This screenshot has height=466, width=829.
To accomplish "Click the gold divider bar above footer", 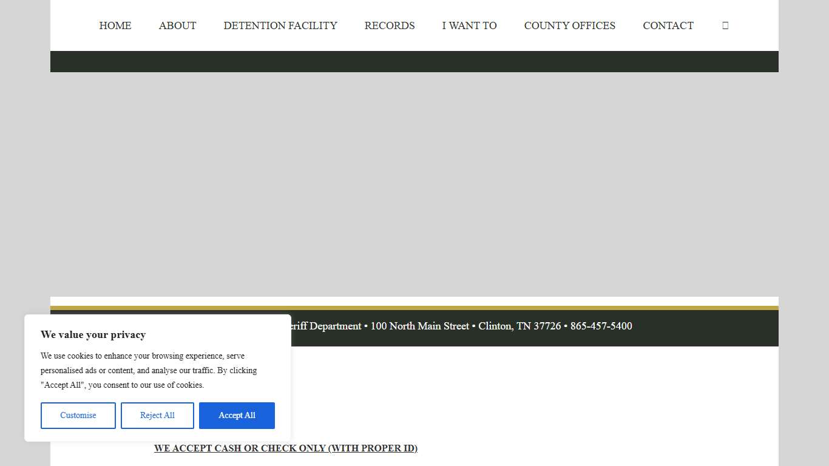I will (x=414, y=309).
